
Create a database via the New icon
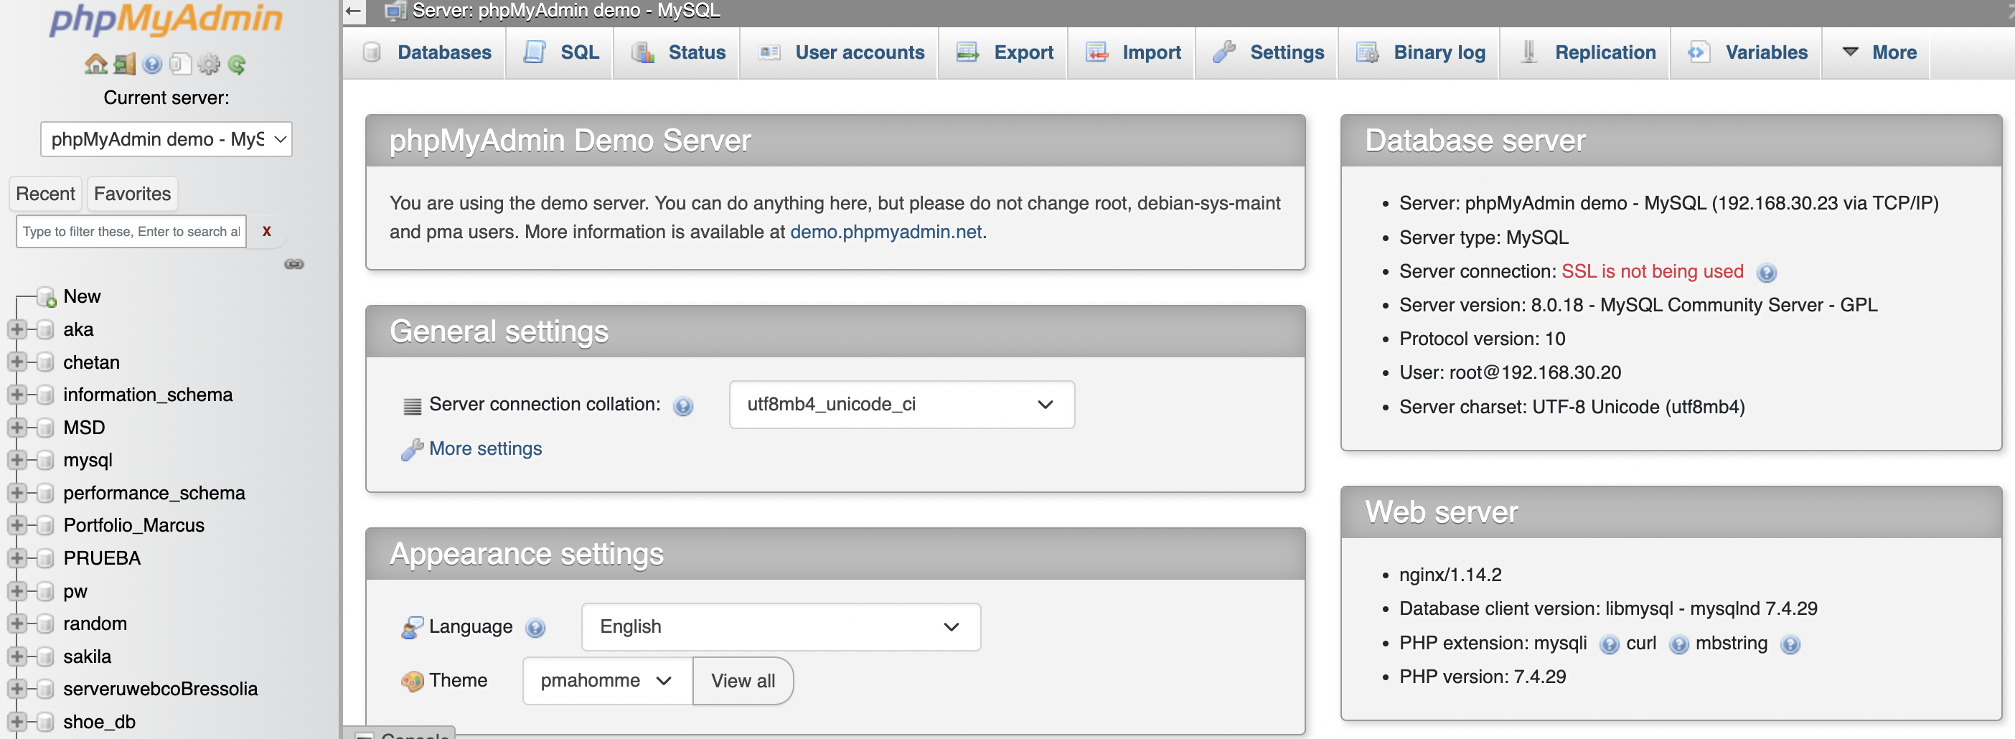47,296
